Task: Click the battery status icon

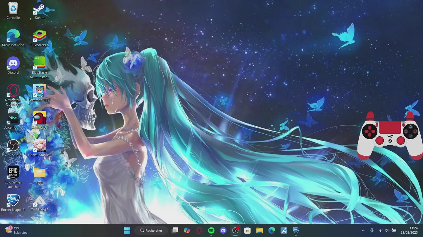Action: 394,230
